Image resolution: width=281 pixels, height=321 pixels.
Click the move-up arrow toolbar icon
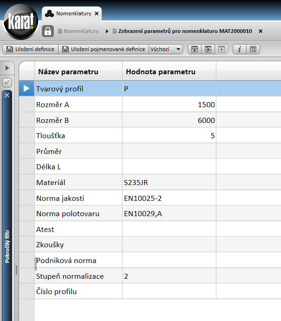tap(222, 49)
